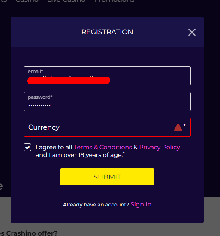Viewport: 220px width, 236px height.
Task: Click the red warning triangle in Currency
Action: coord(178,127)
